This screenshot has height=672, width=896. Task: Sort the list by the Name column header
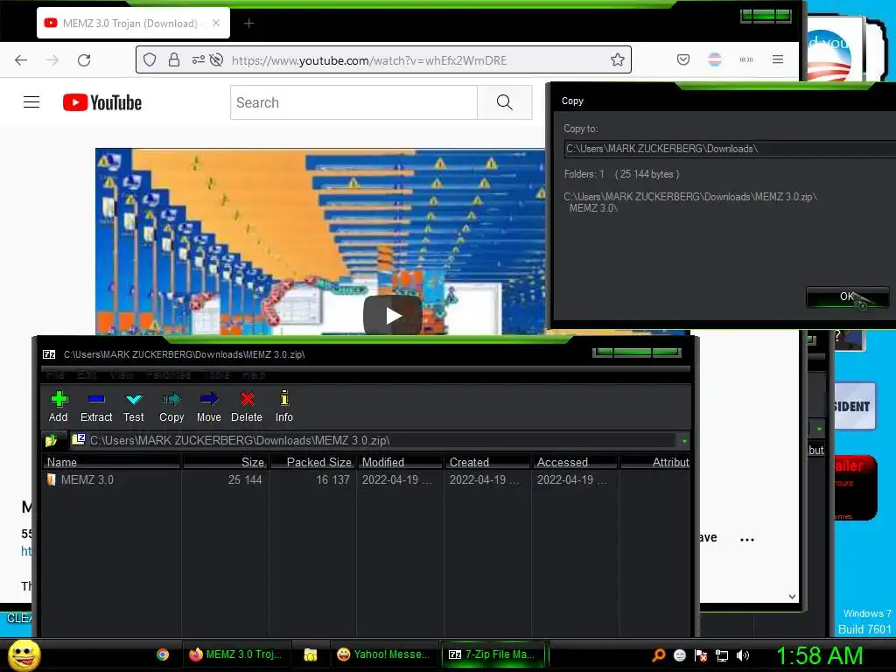pos(111,462)
